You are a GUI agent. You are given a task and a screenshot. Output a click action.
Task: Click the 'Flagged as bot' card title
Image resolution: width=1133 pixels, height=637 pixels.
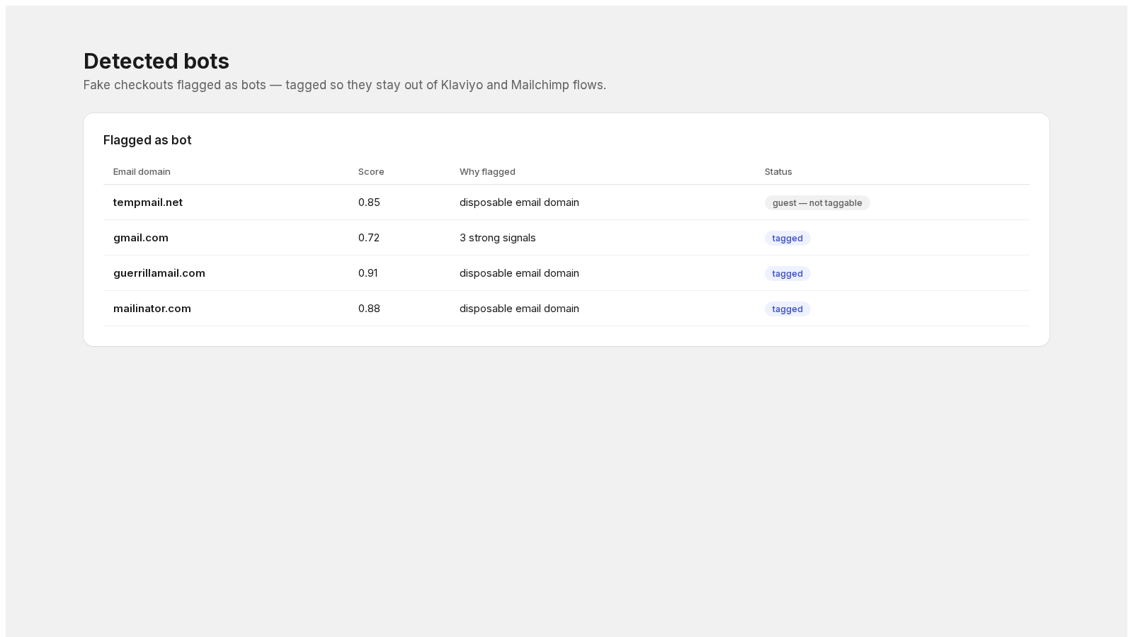(x=147, y=140)
